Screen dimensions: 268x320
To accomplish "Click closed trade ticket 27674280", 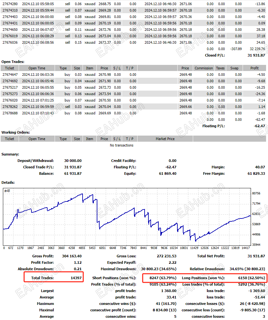I will [10, 4].
